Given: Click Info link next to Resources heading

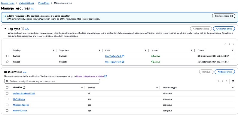Looking at the screenshot, I should coord(24,72).
